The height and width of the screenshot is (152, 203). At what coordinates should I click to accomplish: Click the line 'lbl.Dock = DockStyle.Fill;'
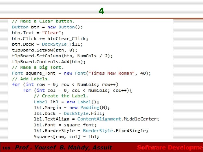click(x=69, y=113)
